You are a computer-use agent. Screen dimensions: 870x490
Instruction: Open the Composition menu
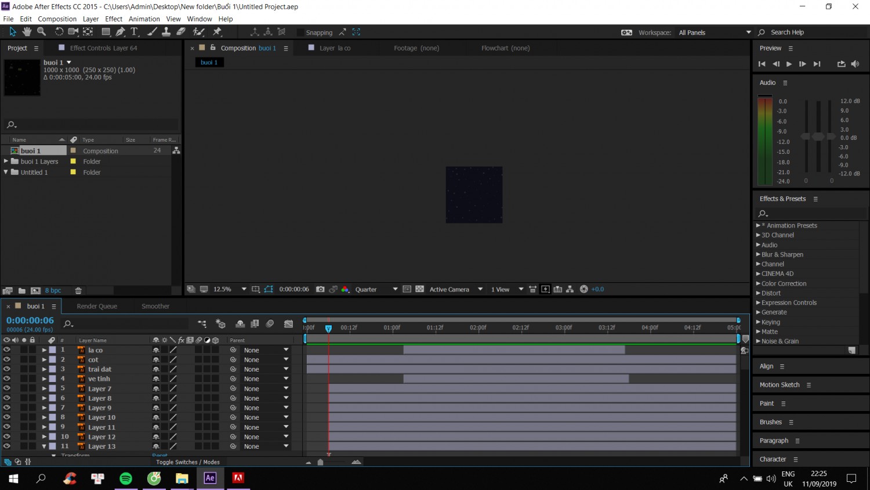click(x=57, y=19)
